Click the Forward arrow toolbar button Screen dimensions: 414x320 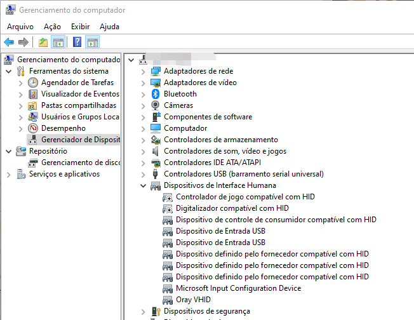(x=23, y=43)
